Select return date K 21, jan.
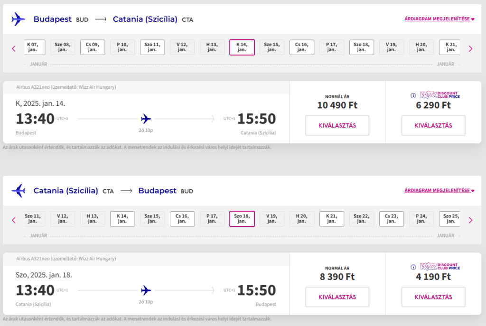This screenshot has width=486, height=326. (332, 219)
